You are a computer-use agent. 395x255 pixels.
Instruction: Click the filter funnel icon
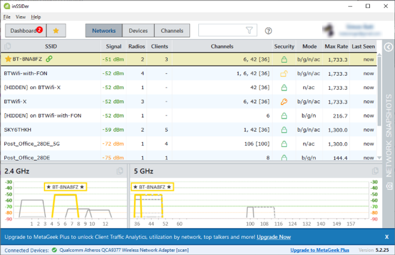249,31
